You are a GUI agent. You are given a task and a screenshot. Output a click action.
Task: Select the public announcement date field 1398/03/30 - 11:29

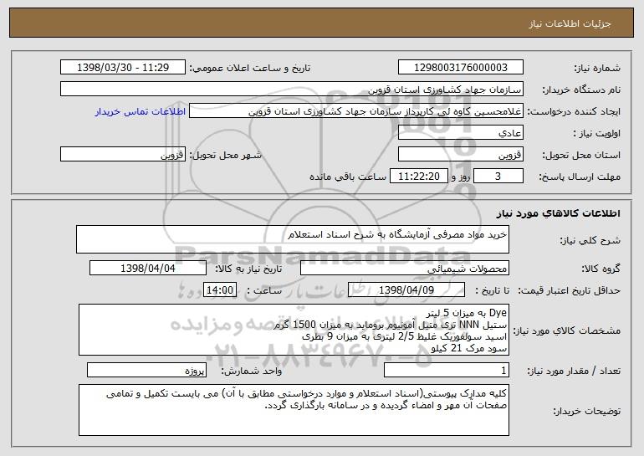(123, 68)
